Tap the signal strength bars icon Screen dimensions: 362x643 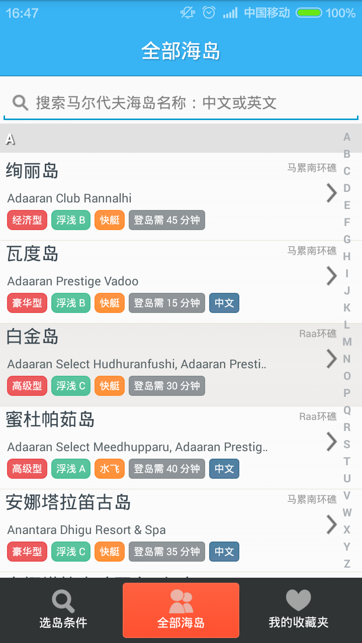coord(230,13)
